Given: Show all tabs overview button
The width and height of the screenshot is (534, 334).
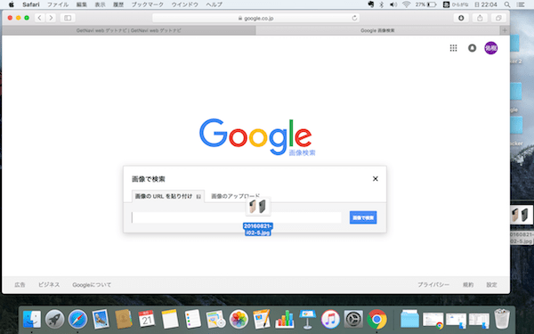Looking at the screenshot, I should [x=498, y=18].
